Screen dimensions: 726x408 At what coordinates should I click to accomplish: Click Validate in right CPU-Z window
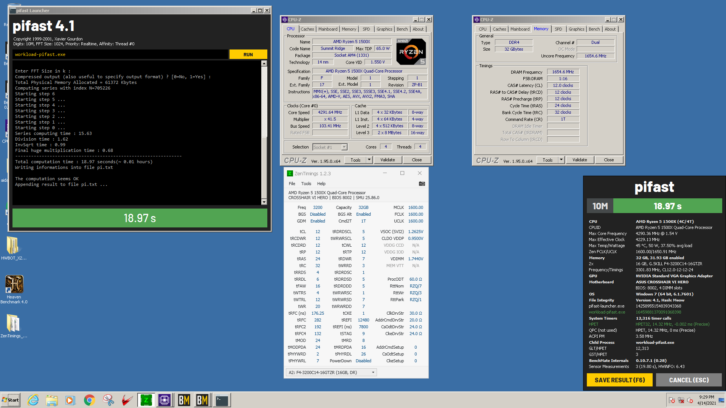point(580,160)
